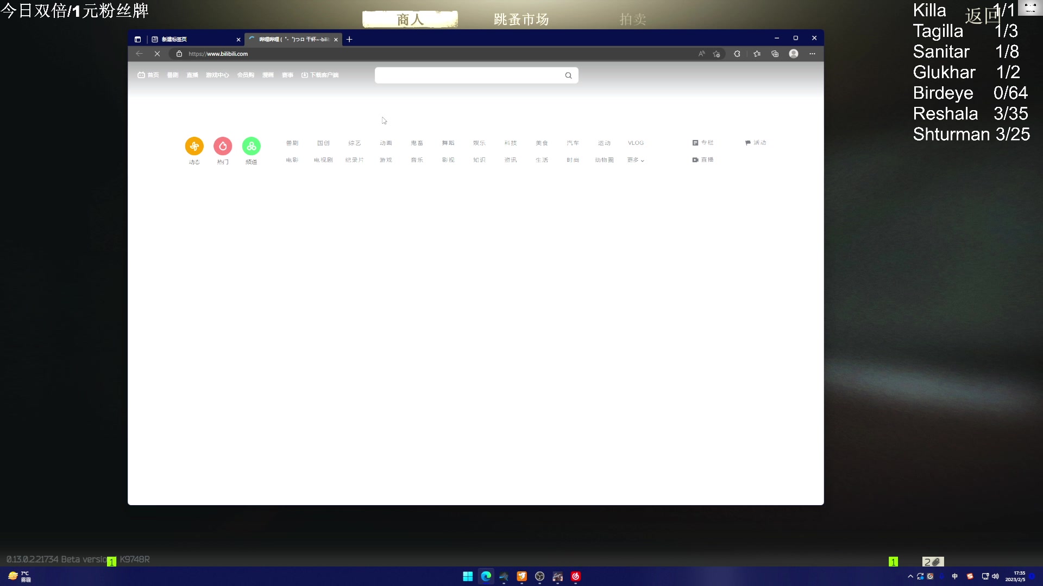Toggle the 中 input method indicator
The width and height of the screenshot is (1043, 586).
(x=954, y=576)
